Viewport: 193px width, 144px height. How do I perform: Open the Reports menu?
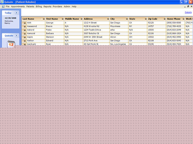pos(47,7)
